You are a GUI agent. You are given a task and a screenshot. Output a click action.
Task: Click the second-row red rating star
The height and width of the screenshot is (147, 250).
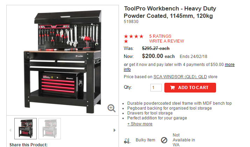(x=126, y=42)
